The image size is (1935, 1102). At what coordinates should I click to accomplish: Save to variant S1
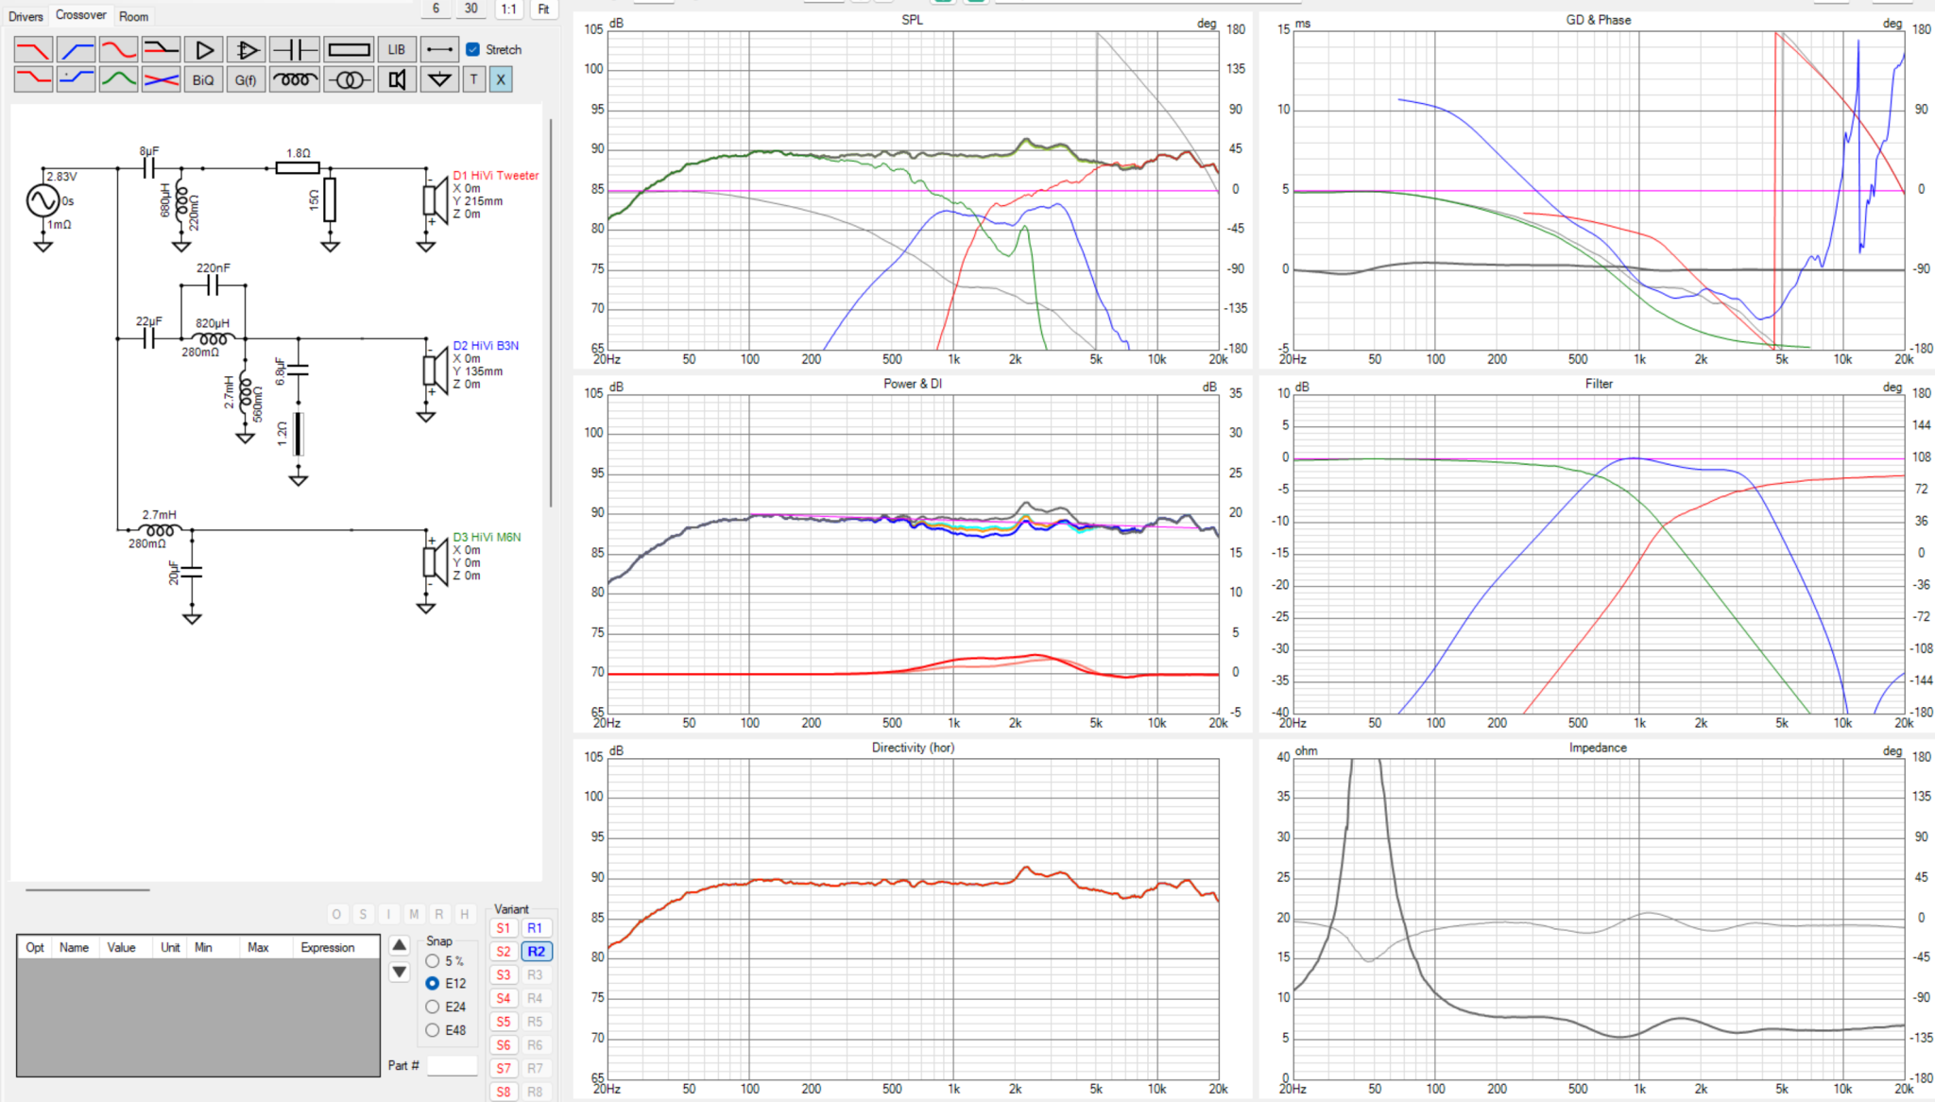point(504,928)
